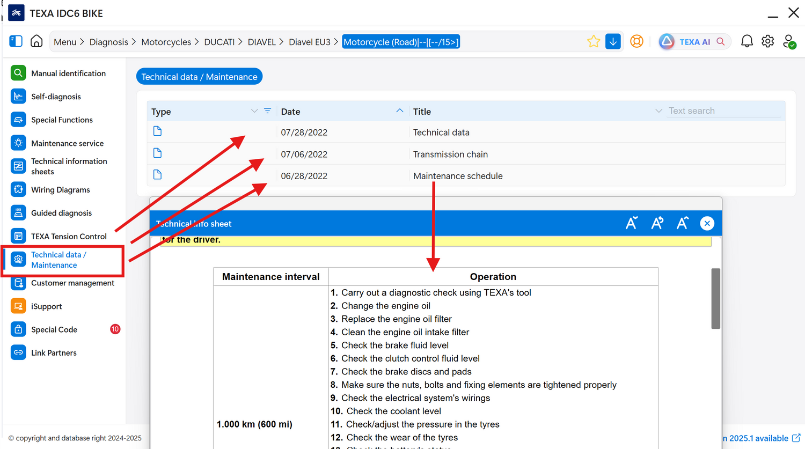Screen dimensions: 805x449
Task: Open user account status icon
Action: click(789, 41)
